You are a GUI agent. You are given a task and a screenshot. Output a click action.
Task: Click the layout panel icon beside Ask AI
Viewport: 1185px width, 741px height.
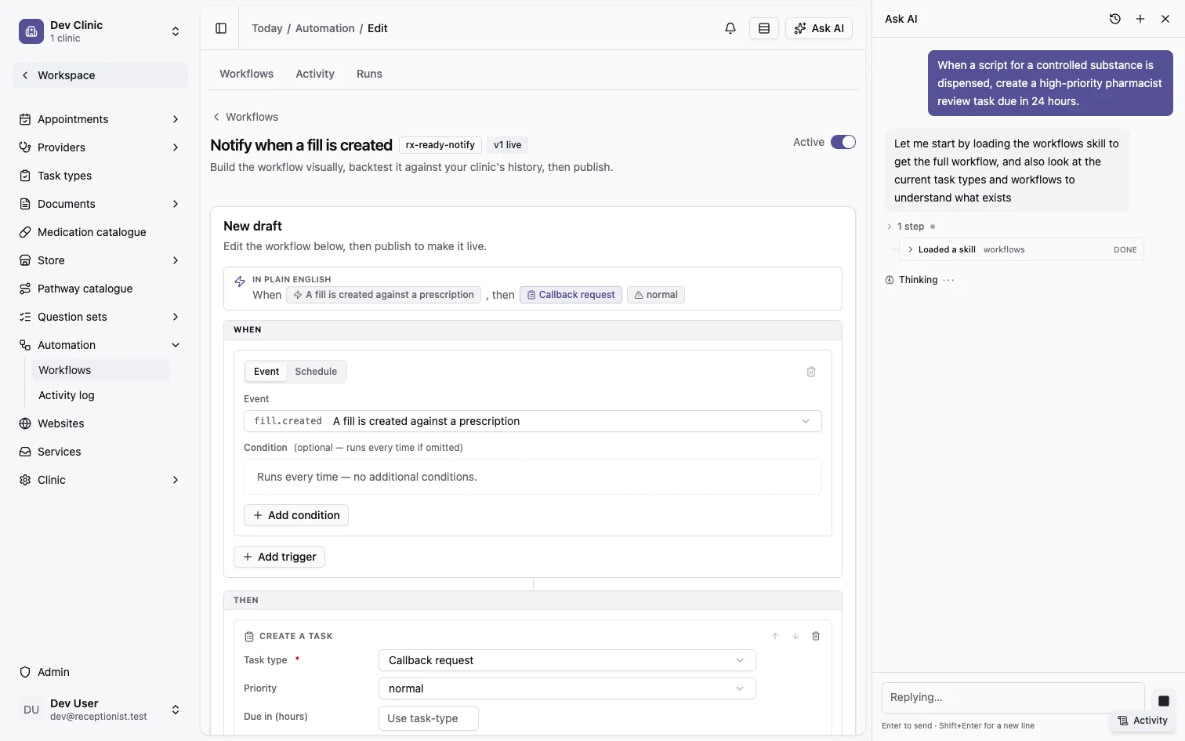point(764,28)
